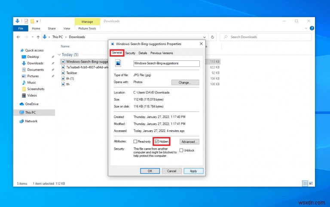Switch to large thumbnails view icon
The height and width of the screenshot is (207, 330).
point(311,183)
